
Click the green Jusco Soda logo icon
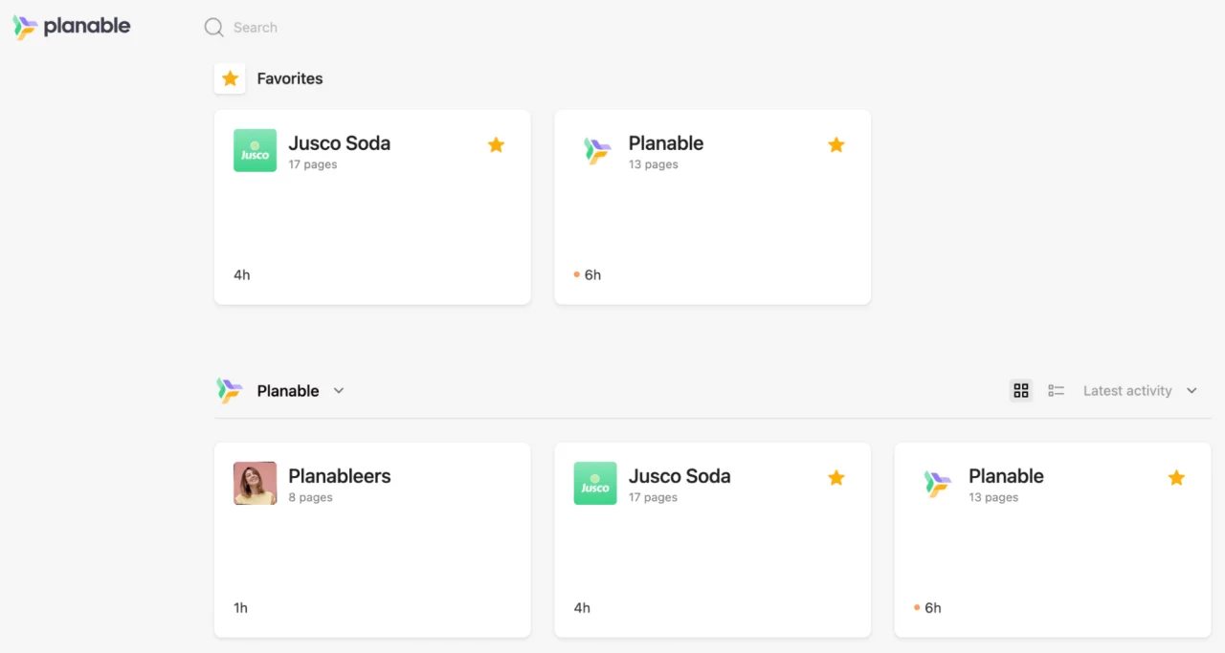(x=255, y=150)
